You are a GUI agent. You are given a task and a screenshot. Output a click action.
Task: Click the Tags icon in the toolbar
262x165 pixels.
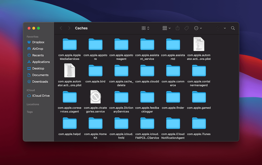pos(187,28)
